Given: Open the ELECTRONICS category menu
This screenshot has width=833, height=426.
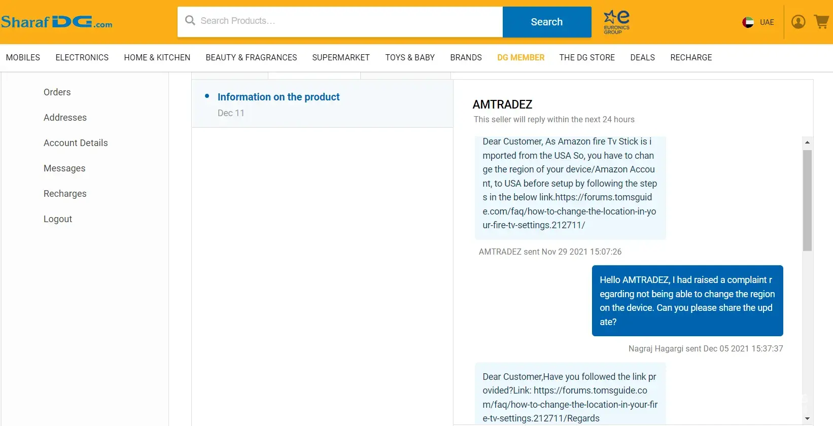Looking at the screenshot, I should click(x=82, y=58).
